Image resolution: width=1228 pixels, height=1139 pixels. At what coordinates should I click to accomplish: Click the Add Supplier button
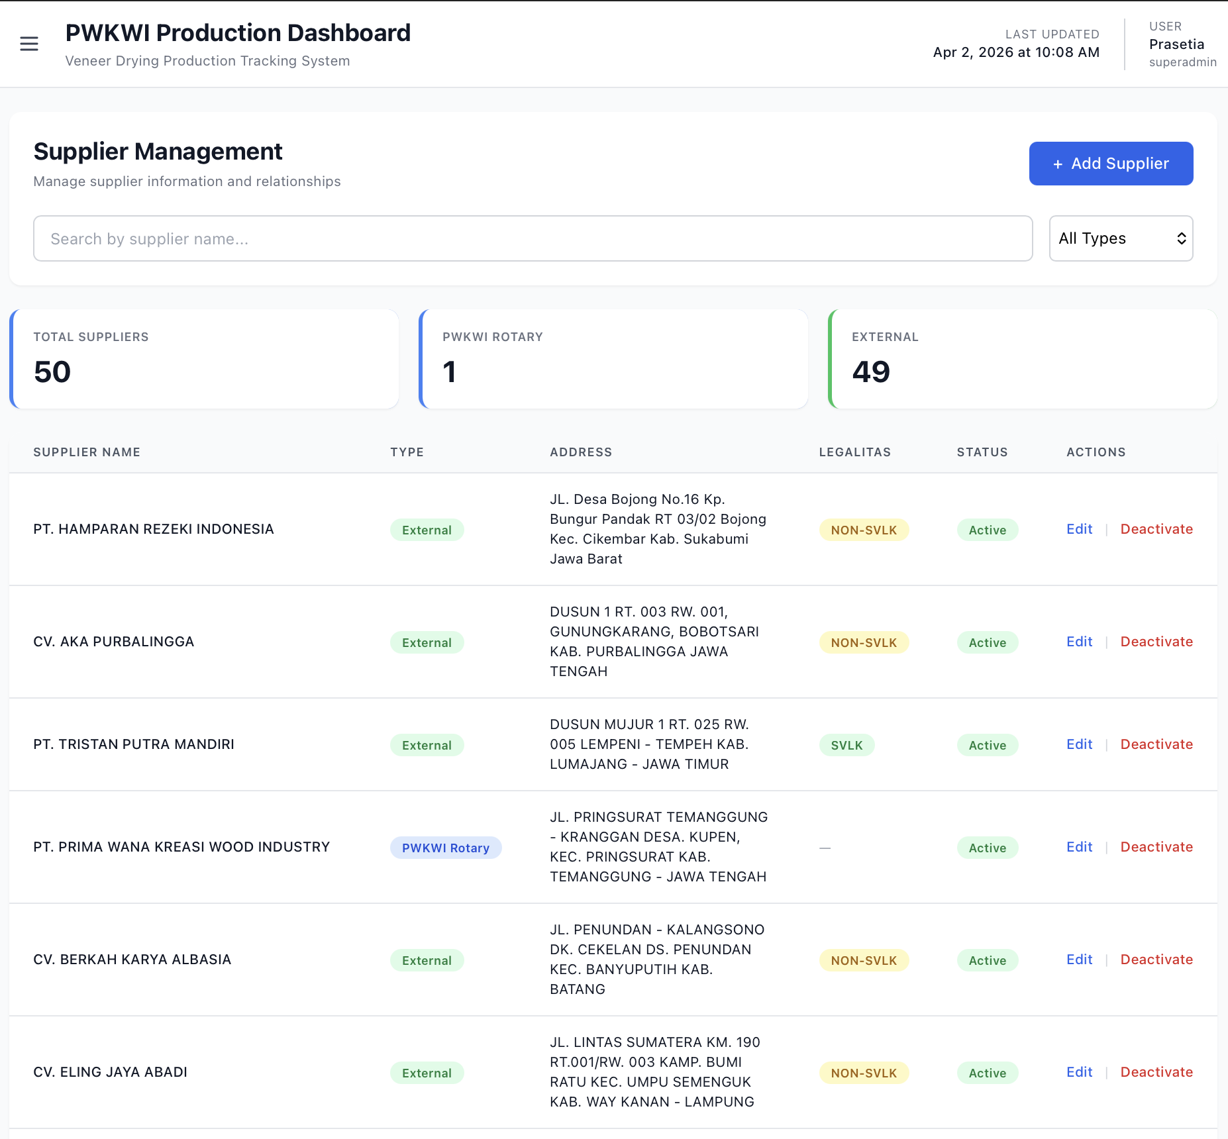(1111, 164)
